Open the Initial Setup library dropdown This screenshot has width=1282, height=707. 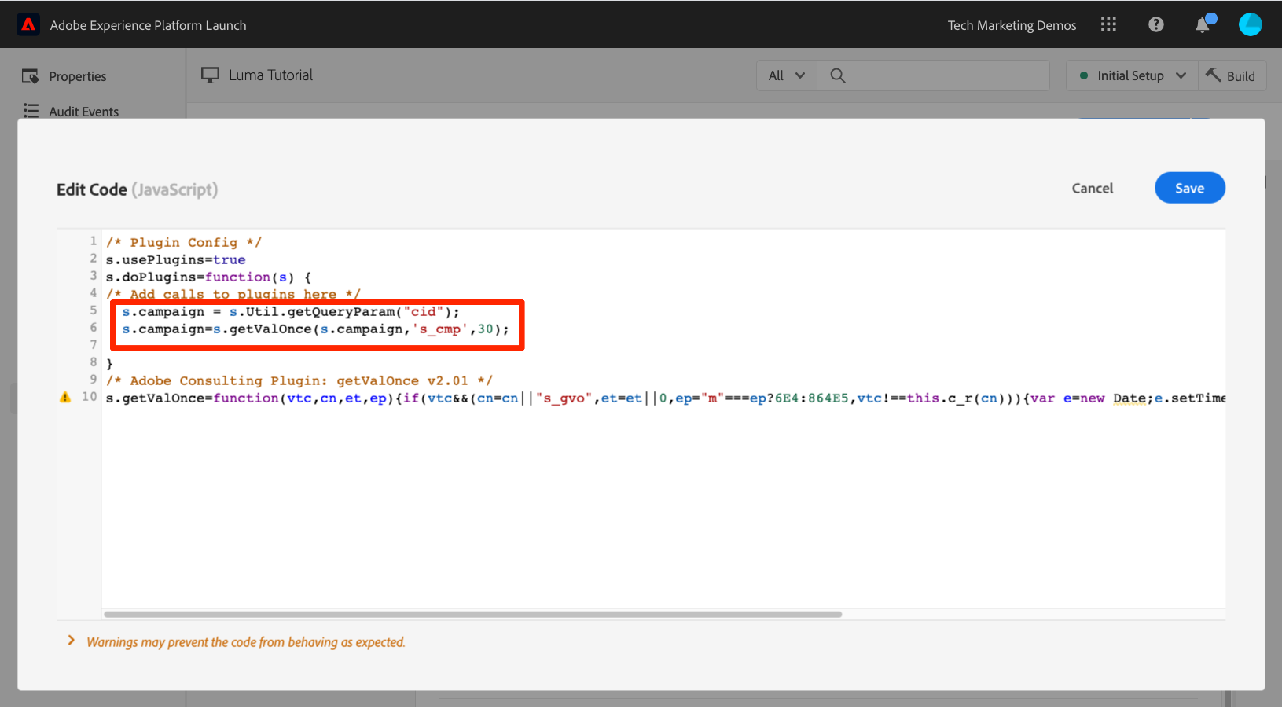(x=1131, y=75)
